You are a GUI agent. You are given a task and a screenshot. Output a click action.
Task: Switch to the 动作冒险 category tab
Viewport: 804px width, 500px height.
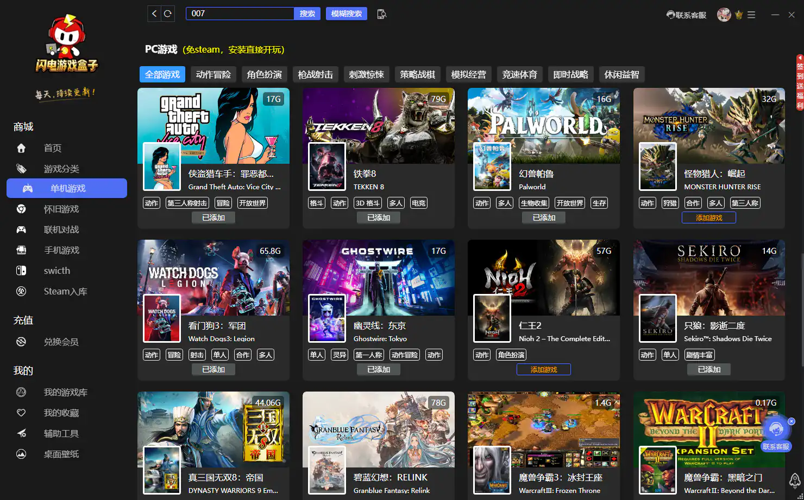213,74
